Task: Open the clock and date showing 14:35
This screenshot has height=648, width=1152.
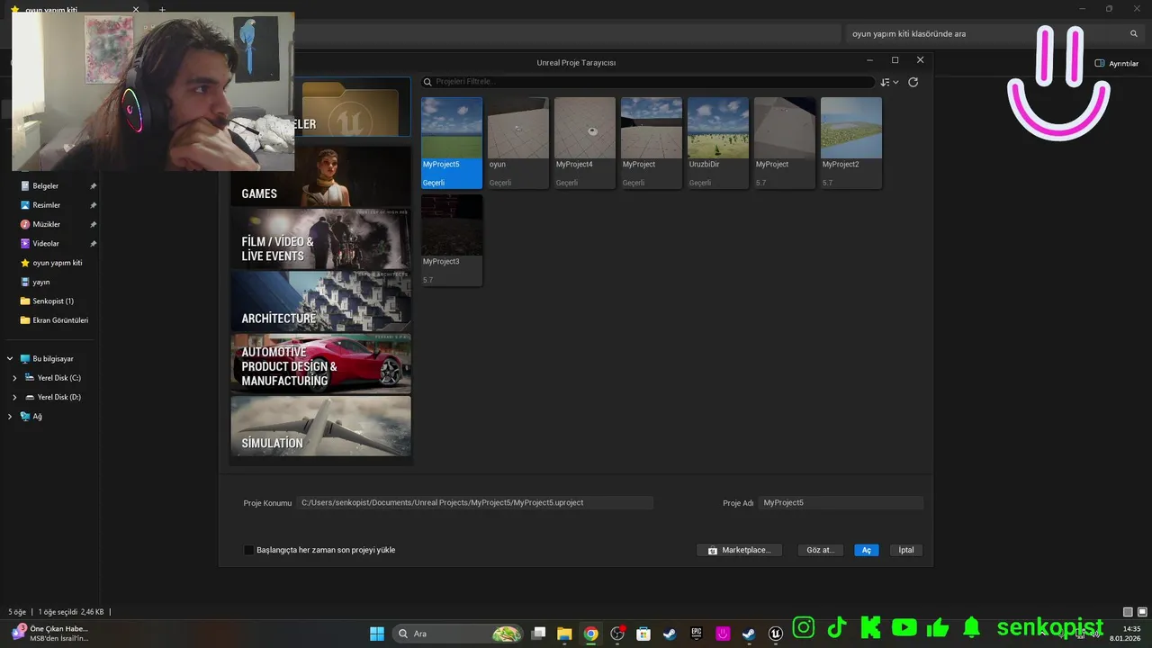Action: [1125, 634]
